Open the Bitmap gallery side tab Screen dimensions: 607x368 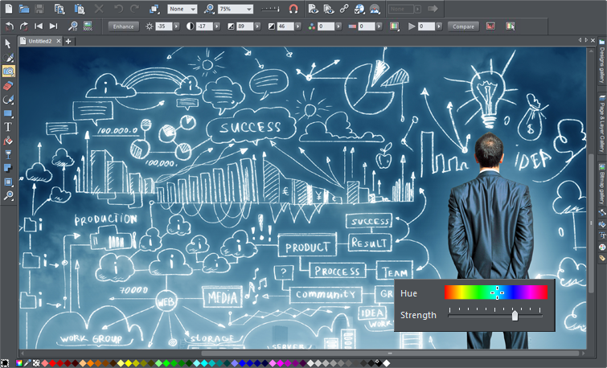click(602, 185)
